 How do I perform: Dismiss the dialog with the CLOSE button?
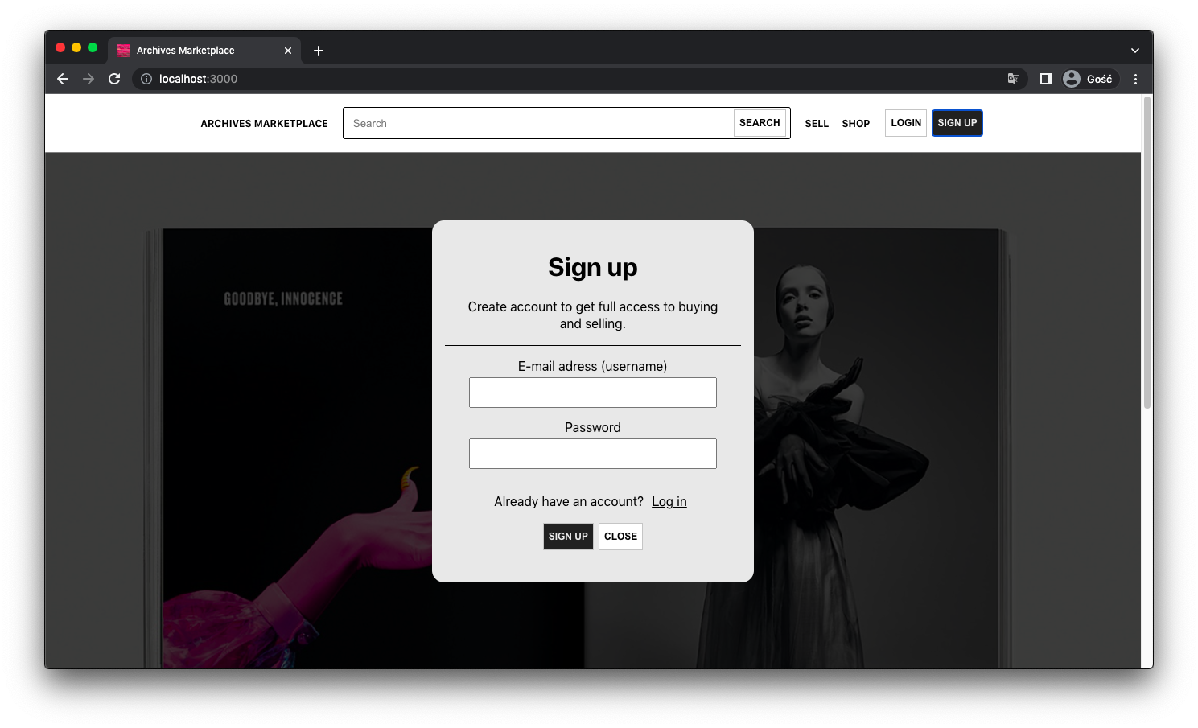pyautogui.click(x=620, y=536)
